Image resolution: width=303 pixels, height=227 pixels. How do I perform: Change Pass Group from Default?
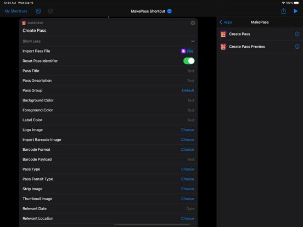coord(188,90)
